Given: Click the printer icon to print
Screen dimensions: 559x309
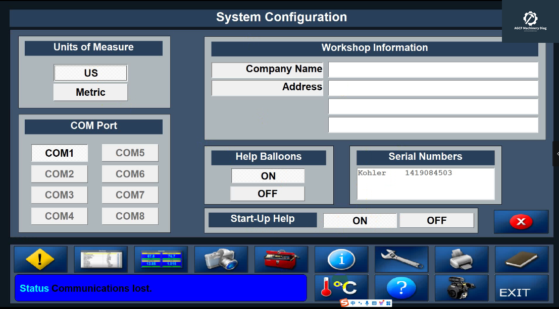Looking at the screenshot, I should (x=461, y=259).
